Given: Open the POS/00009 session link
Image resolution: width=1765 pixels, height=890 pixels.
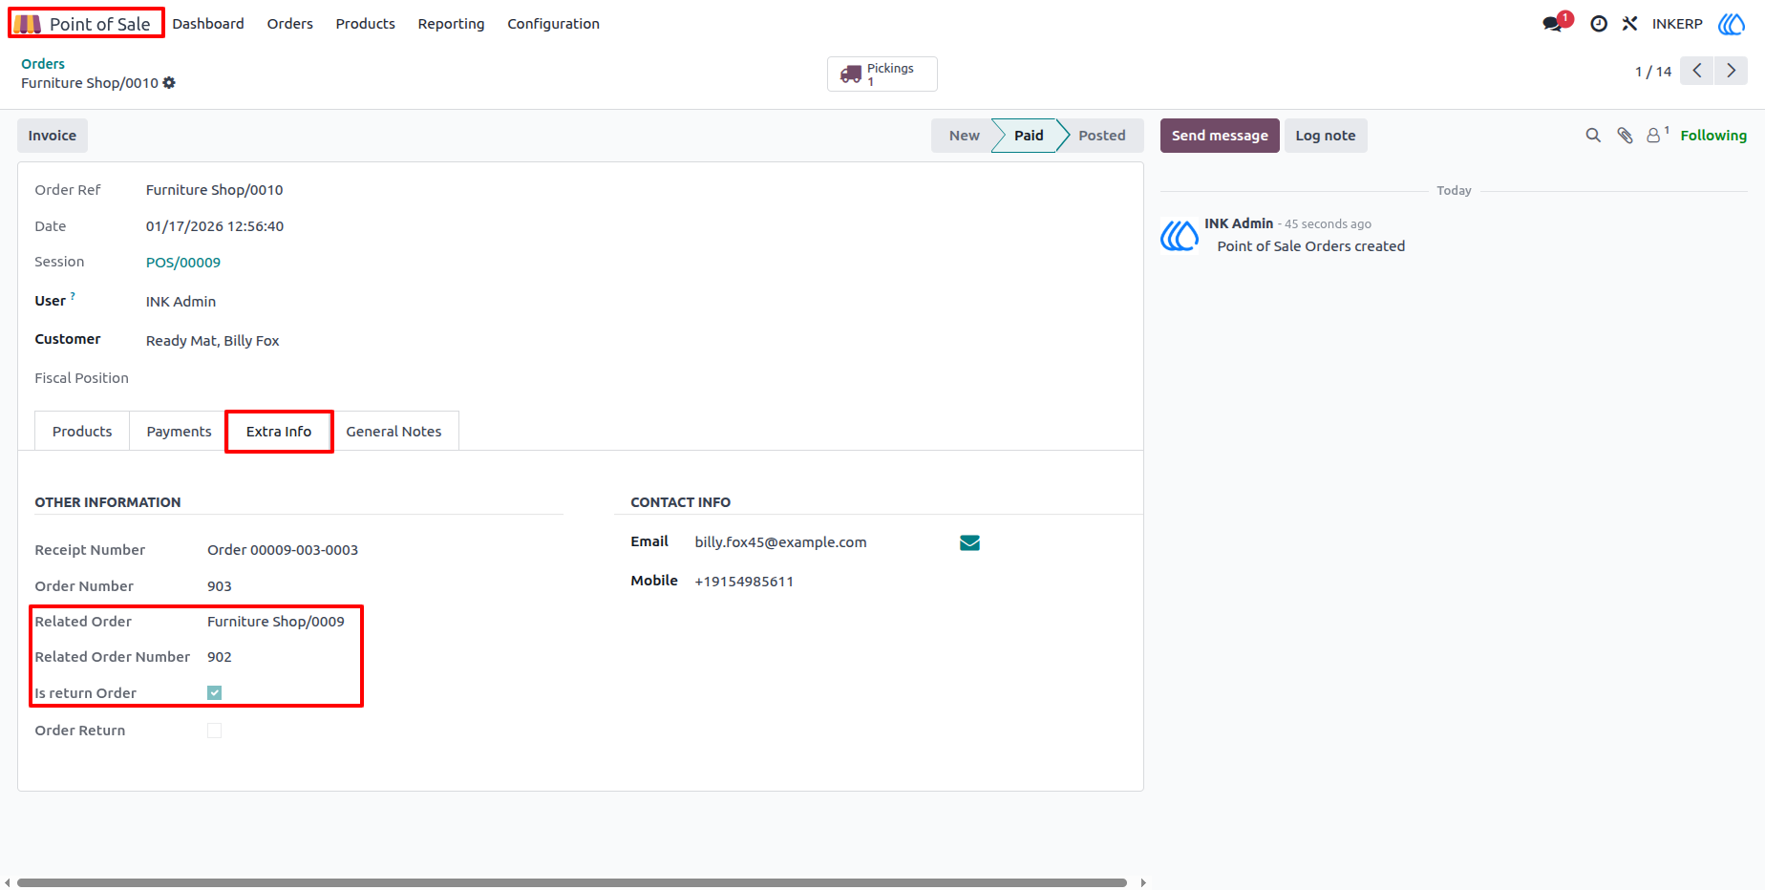Looking at the screenshot, I should click(x=183, y=263).
